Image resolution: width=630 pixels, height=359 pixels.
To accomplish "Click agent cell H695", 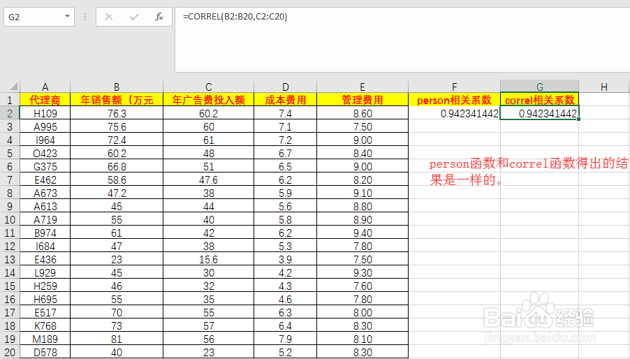I will coord(45,299).
